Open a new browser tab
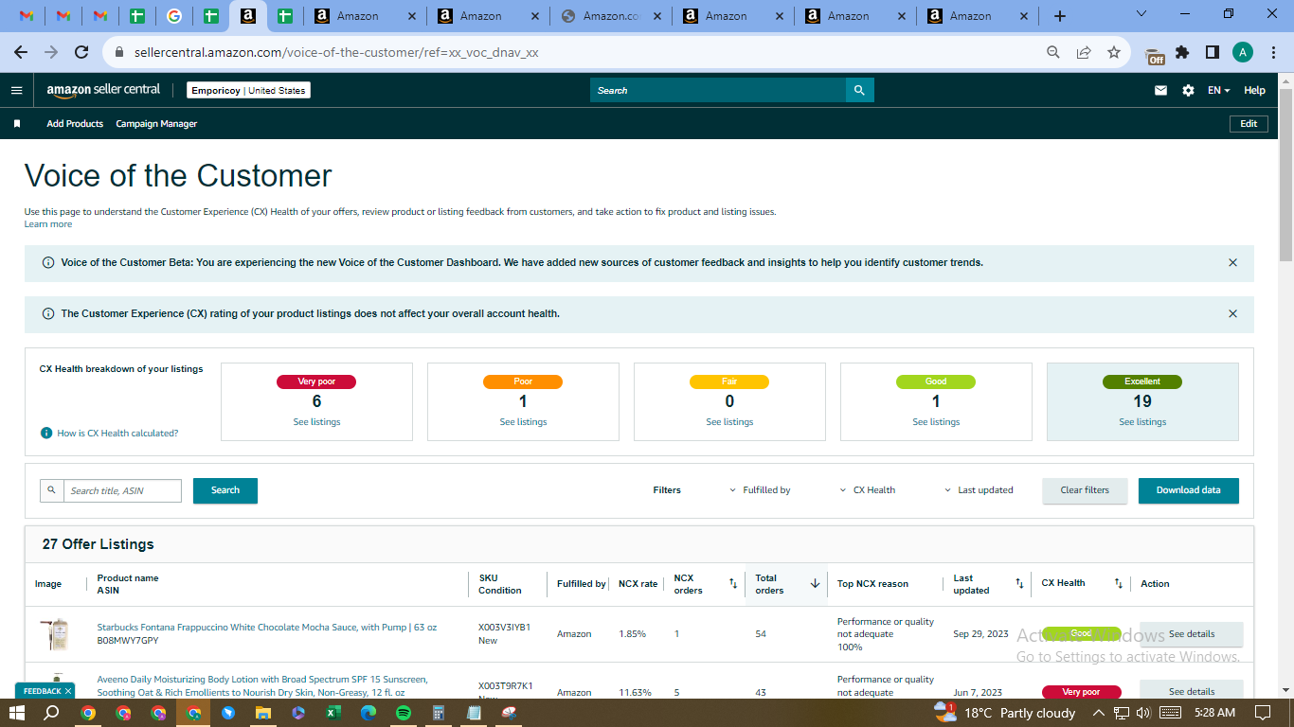The image size is (1294, 727). click(x=1060, y=16)
